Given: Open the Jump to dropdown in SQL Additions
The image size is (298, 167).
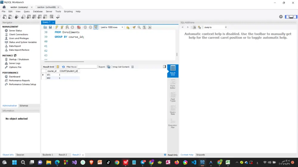Looking at the screenshot, I should [215, 27].
